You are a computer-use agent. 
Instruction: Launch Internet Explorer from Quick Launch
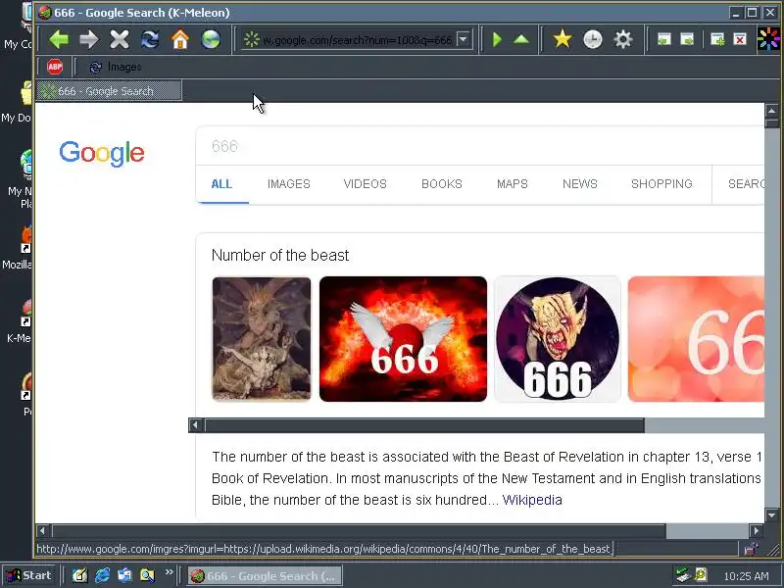click(103, 575)
